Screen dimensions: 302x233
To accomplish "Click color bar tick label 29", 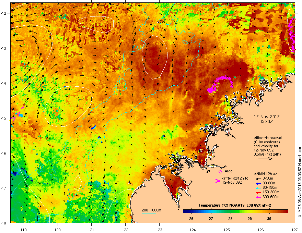I will (249, 219).
